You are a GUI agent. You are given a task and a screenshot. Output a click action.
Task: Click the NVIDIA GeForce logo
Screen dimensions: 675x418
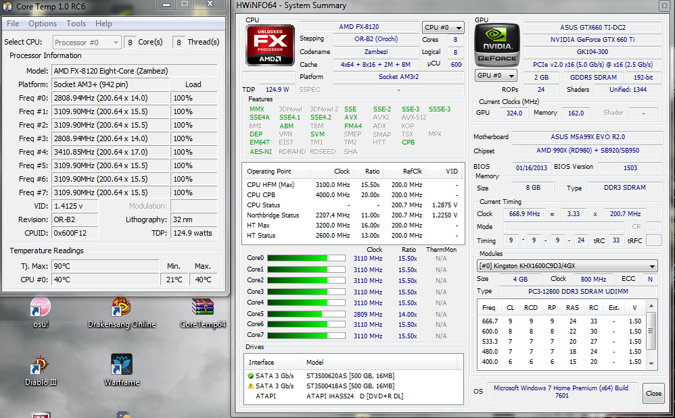point(496,45)
